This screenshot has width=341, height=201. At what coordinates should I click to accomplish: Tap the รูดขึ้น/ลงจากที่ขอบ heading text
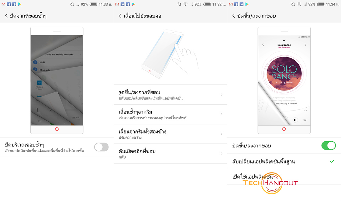(x=139, y=92)
